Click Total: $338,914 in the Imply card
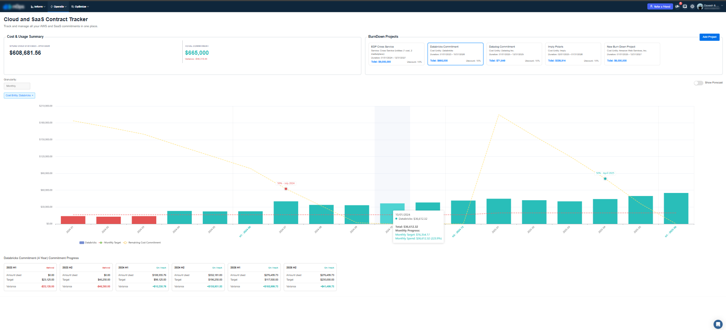This screenshot has height=330, width=726. [557, 61]
